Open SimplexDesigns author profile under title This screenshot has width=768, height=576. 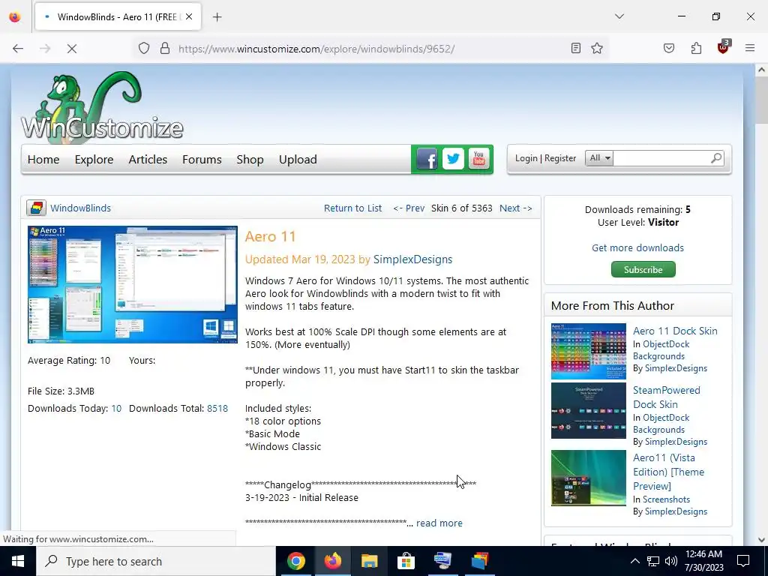point(413,259)
